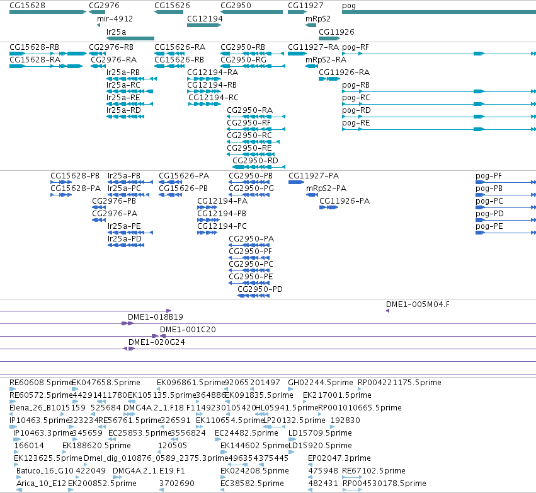Select the CG15626-PB protein label
Image resolution: width=536 pixels, height=493 pixels.
coord(183,188)
